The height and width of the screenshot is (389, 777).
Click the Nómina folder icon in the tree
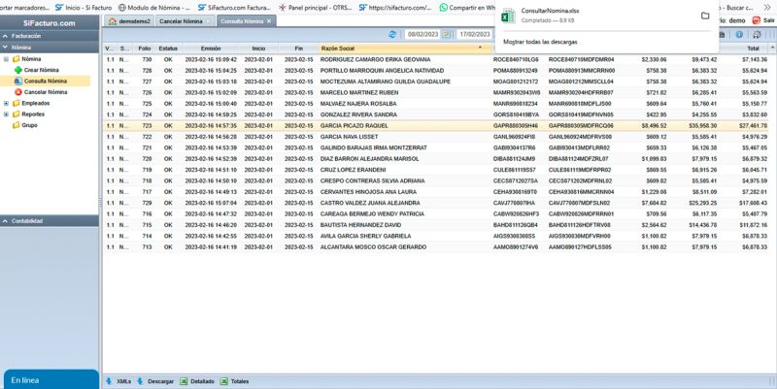pos(16,59)
